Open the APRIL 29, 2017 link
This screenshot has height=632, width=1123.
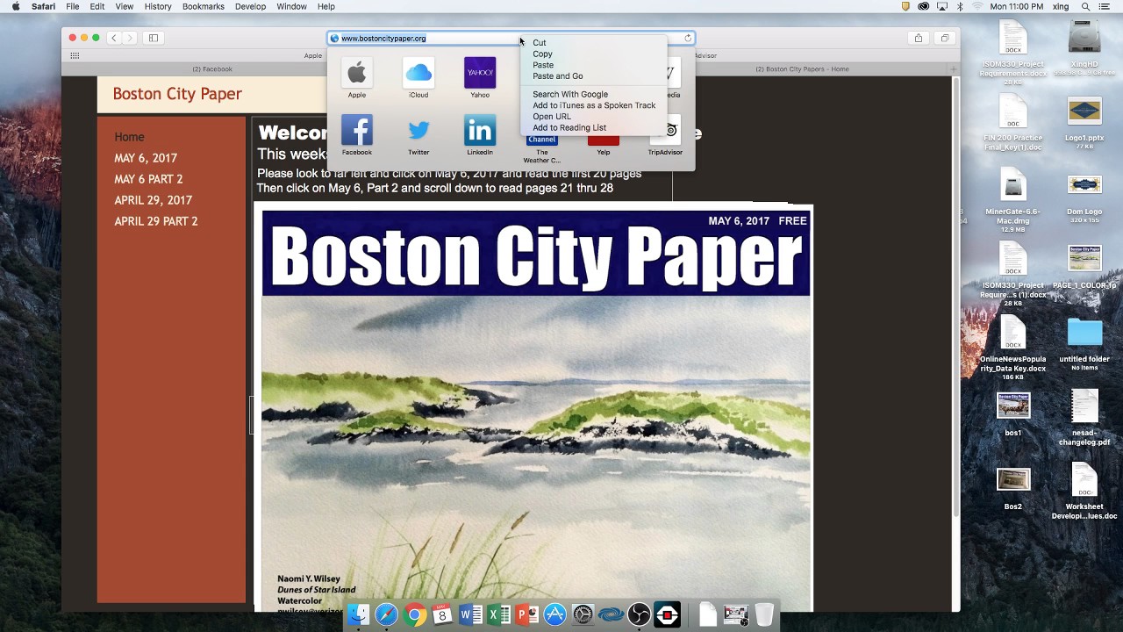coord(153,200)
